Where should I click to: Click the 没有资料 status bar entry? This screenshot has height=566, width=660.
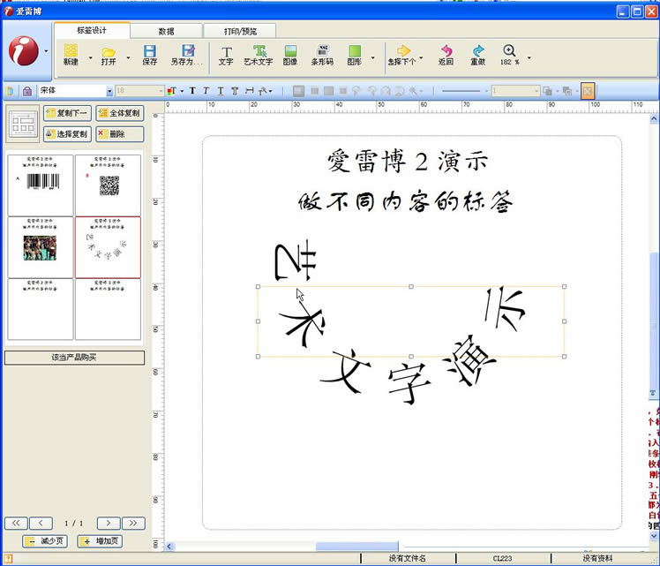pos(597,559)
